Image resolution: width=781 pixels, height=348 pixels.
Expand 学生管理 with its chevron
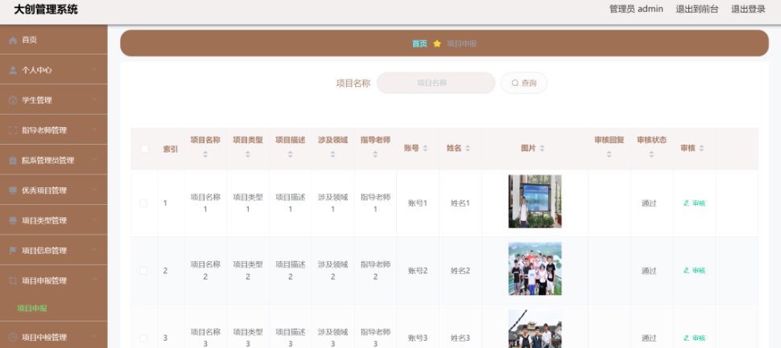95,100
